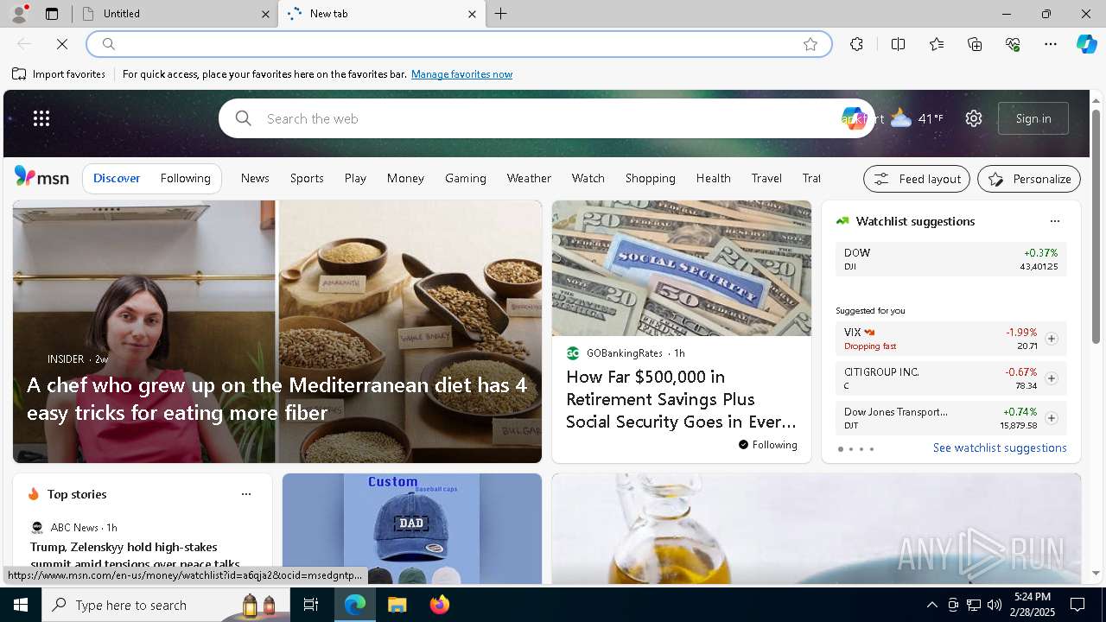Focus the taskbar Type here to search box
Image resolution: width=1106 pixels, height=622 pixels.
tap(166, 605)
